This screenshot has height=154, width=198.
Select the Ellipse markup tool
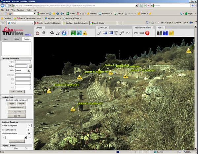(105, 33)
